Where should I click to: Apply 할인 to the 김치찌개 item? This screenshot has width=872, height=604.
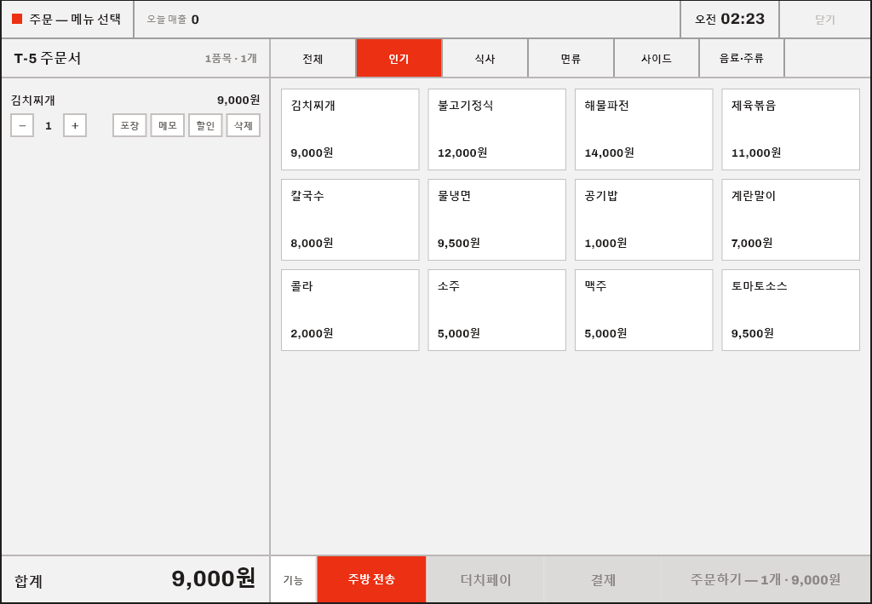(x=205, y=125)
